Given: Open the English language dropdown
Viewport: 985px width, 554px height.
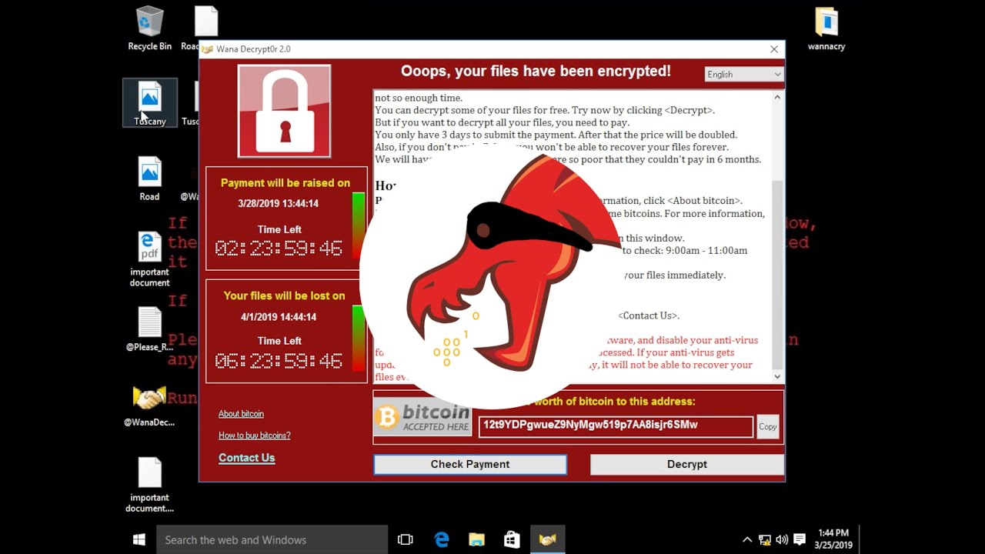Looking at the screenshot, I should point(743,74).
